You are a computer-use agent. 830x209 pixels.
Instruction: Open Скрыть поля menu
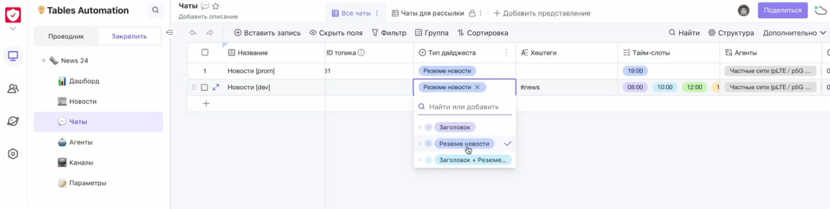336,33
